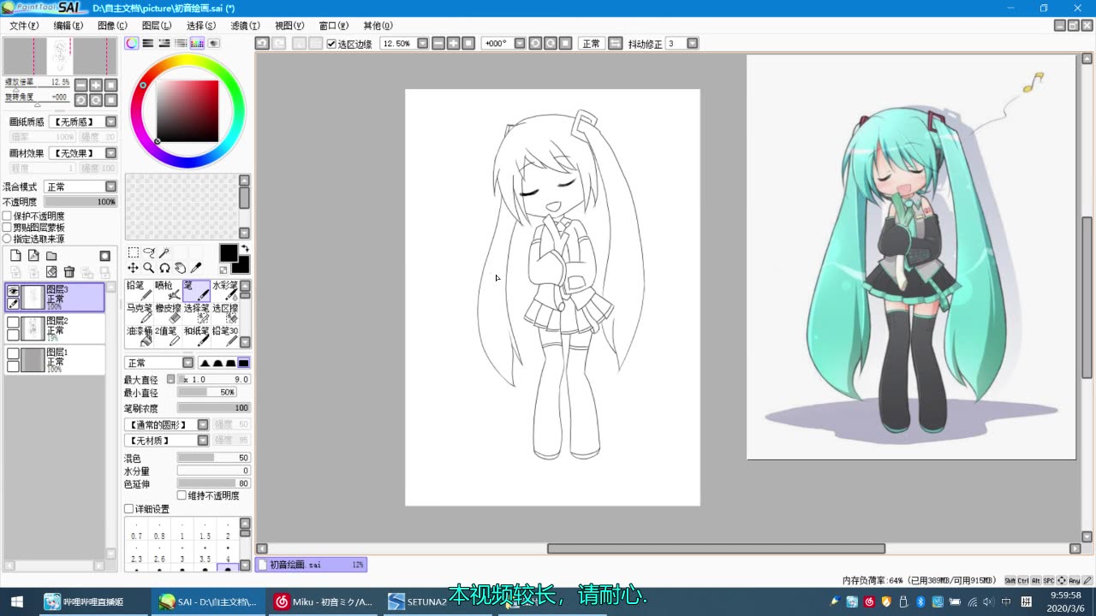Open 画材效果 effect dropdown
This screenshot has height=616, width=1096.
(x=110, y=153)
